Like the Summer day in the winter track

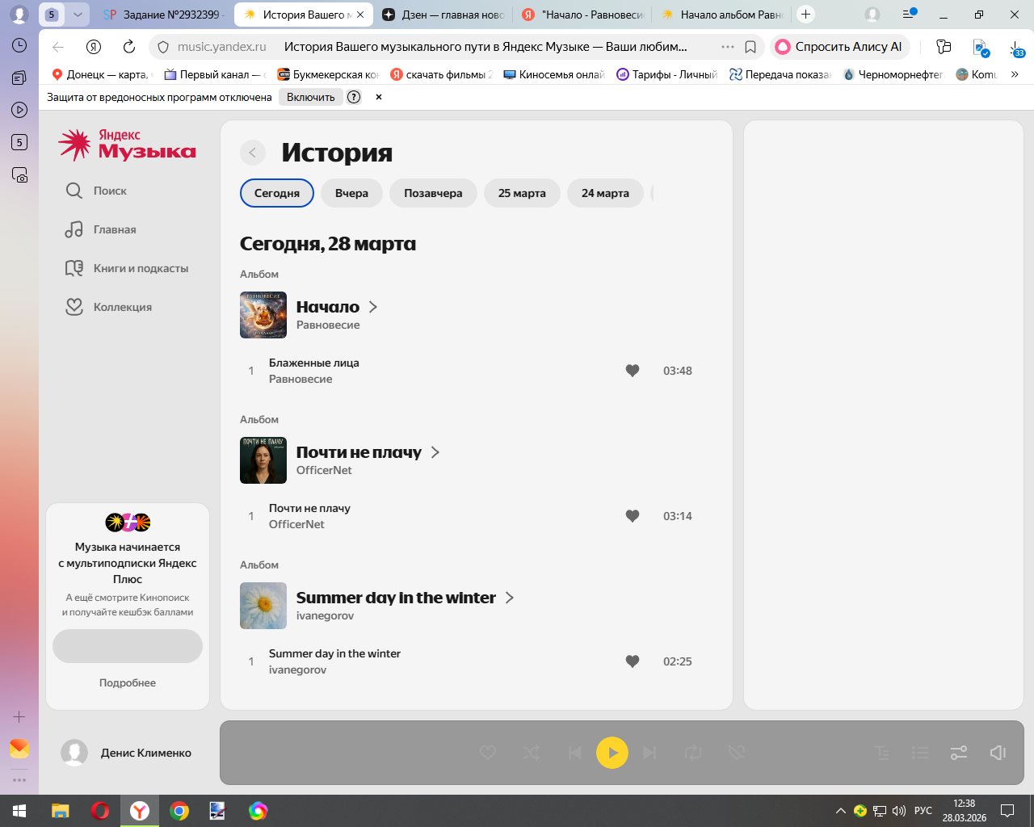point(633,661)
